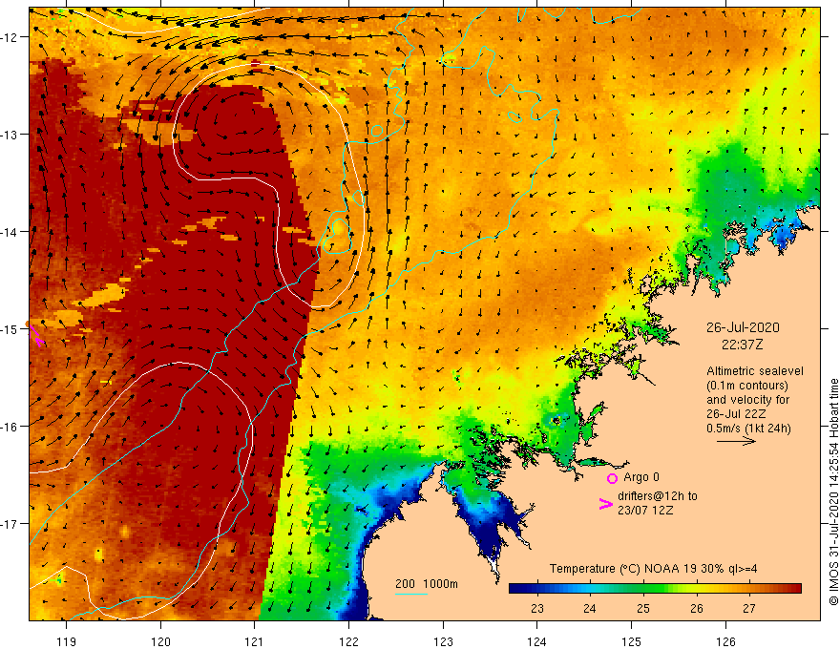The image size is (840, 649).
Task: Click the longitude axis label 125
Action: click(x=632, y=641)
